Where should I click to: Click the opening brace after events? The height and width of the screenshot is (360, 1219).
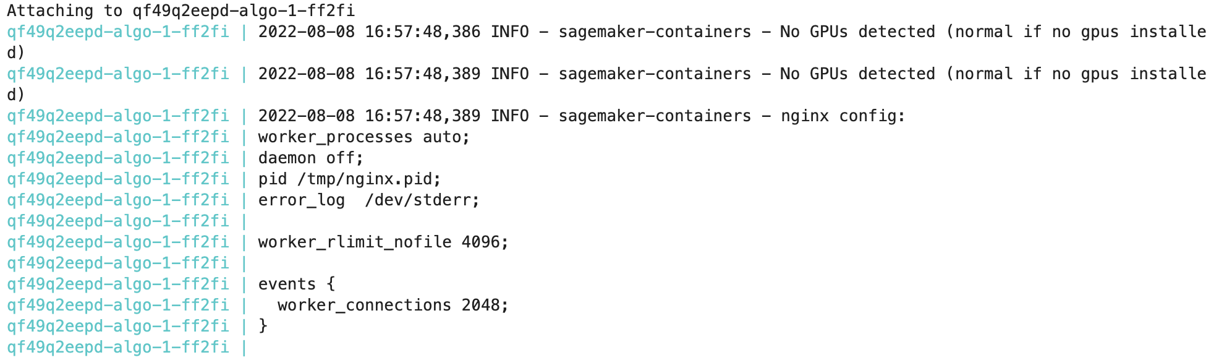click(331, 284)
